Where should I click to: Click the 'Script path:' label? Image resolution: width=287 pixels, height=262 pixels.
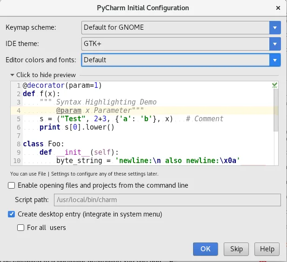pyautogui.click(x=32, y=200)
